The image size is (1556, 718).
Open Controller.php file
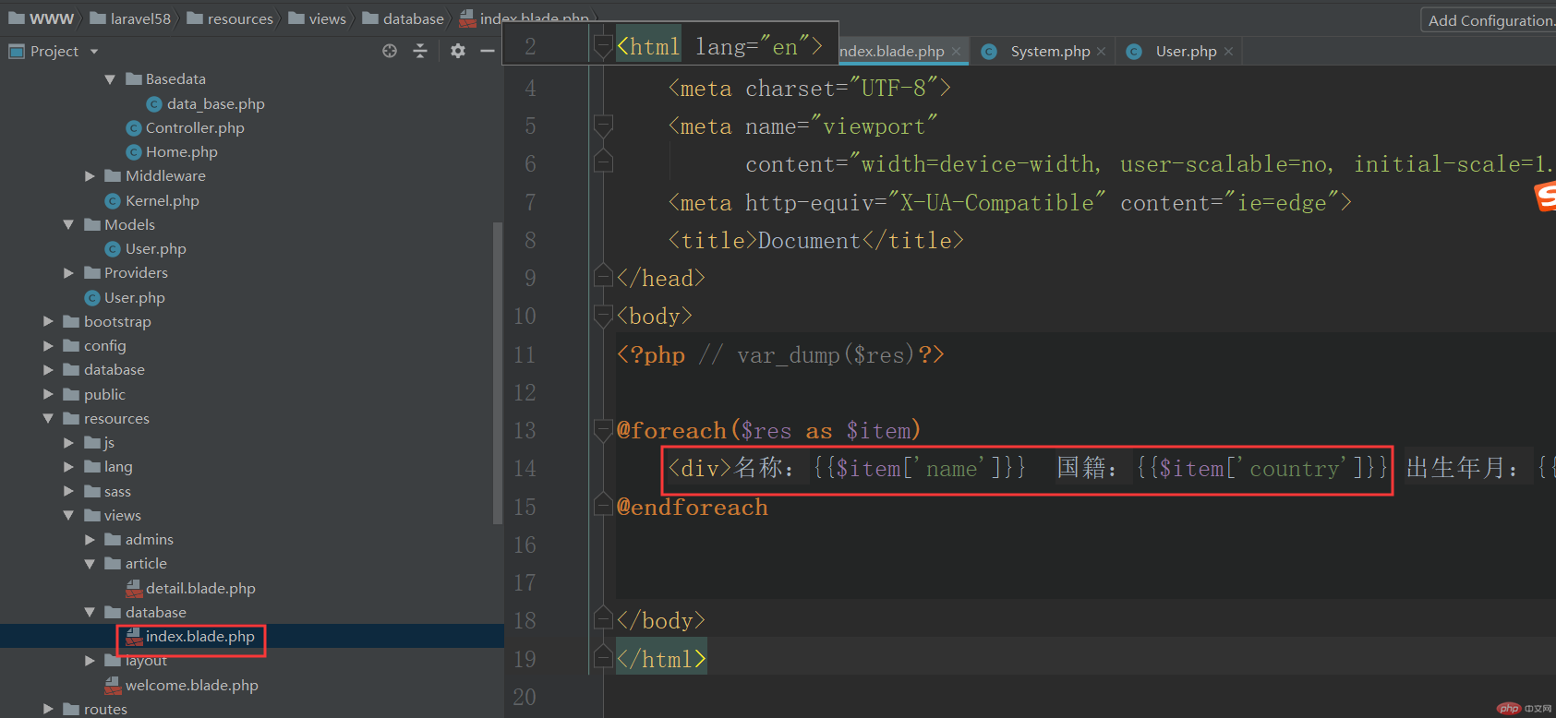click(195, 127)
